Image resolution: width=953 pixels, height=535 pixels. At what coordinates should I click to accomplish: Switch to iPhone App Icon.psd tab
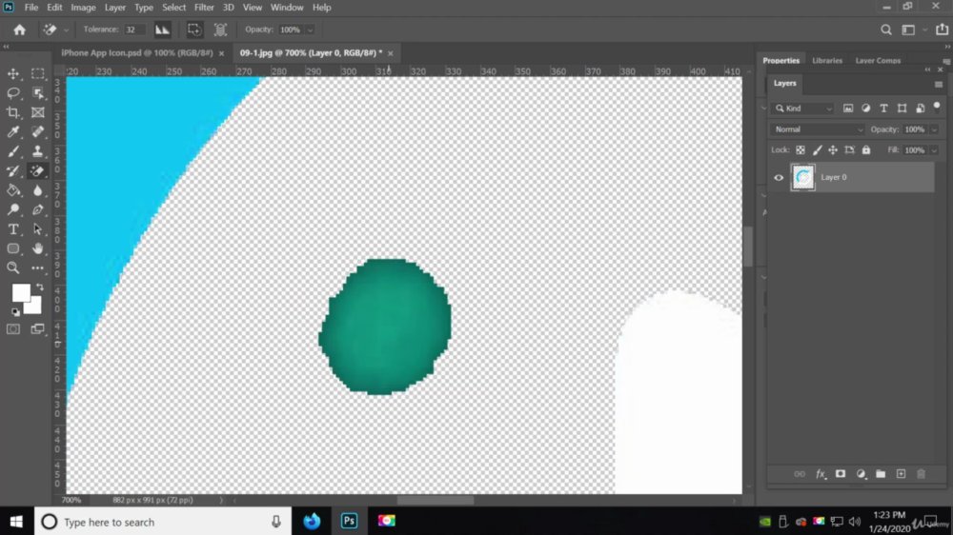(136, 52)
